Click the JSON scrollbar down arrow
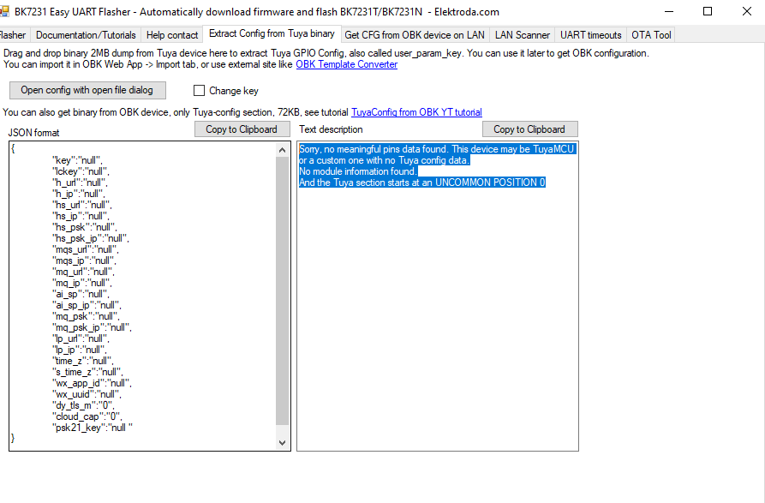This screenshot has width=765, height=503. pyautogui.click(x=282, y=442)
